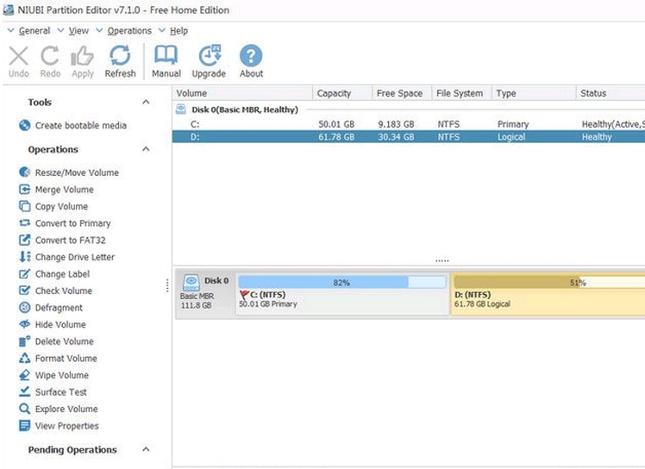Click the Delete Volume icon
The height and width of the screenshot is (469, 645).
point(25,341)
